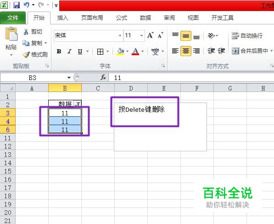Click the orientation angled text icon
274x224 pixels.
coord(211,36)
